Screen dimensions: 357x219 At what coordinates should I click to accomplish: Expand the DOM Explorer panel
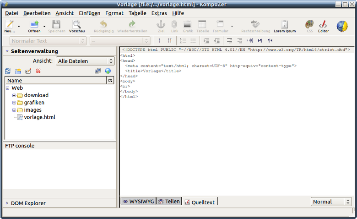coord(7,203)
